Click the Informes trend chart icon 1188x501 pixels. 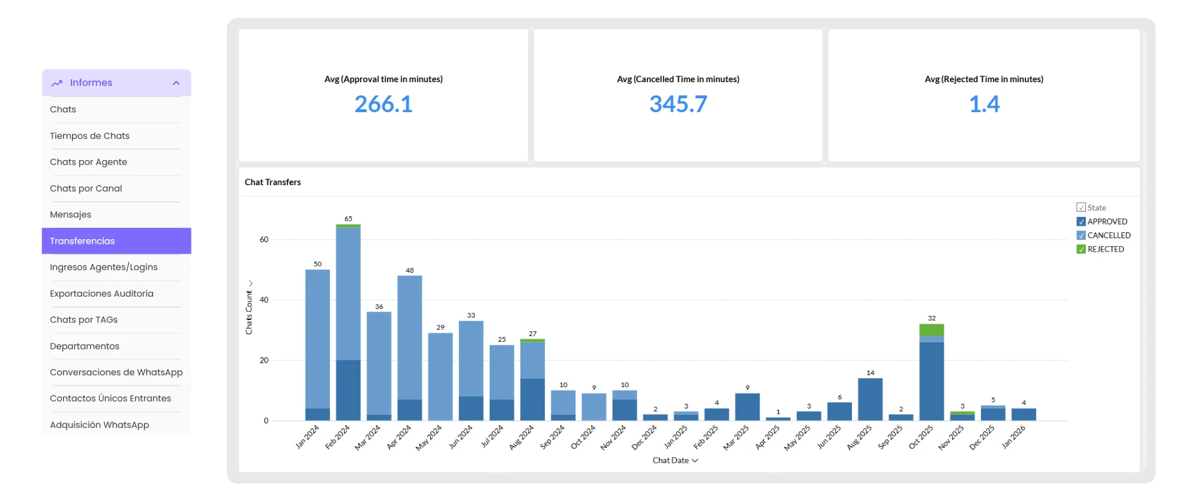click(x=57, y=83)
